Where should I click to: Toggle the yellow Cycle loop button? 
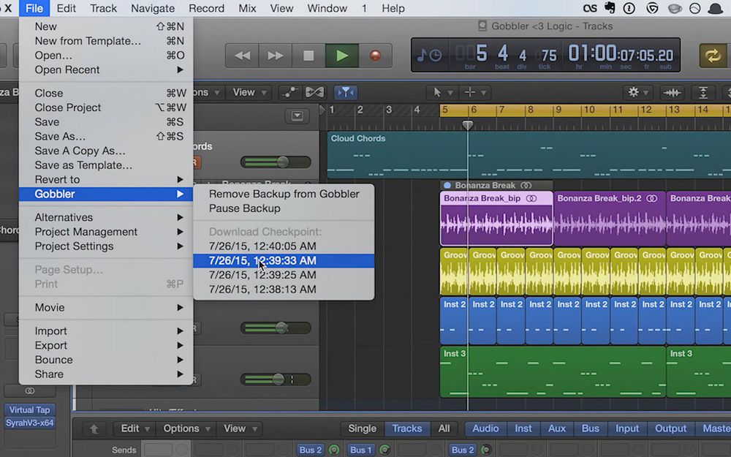coord(712,56)
